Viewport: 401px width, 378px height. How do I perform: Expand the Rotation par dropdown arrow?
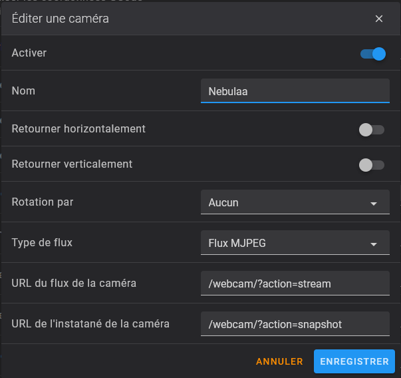coord(374,203)
